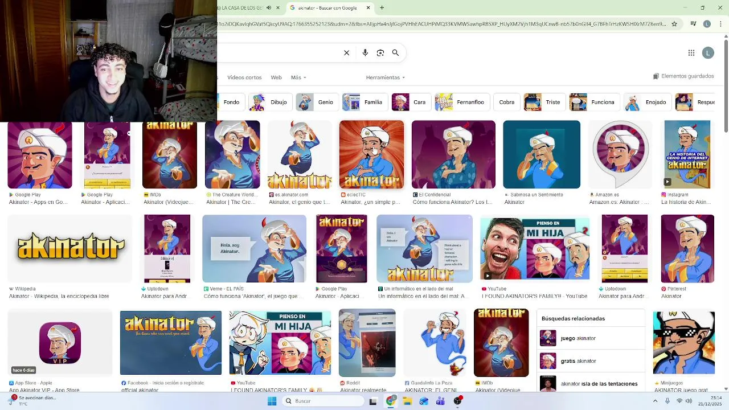The width and height of the screenshot is (729, 410).
Task: Filter images by 'Familia' chip
Action: 364,102
